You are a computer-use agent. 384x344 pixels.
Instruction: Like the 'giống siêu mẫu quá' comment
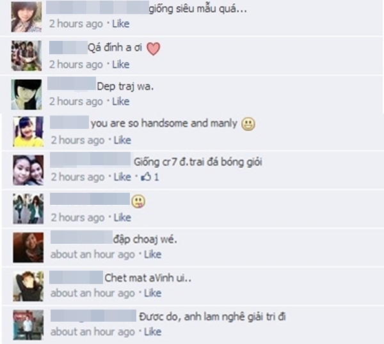point(121,24)
